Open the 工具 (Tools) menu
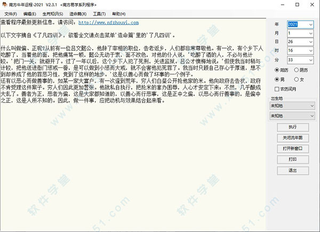 click(99, 13)
